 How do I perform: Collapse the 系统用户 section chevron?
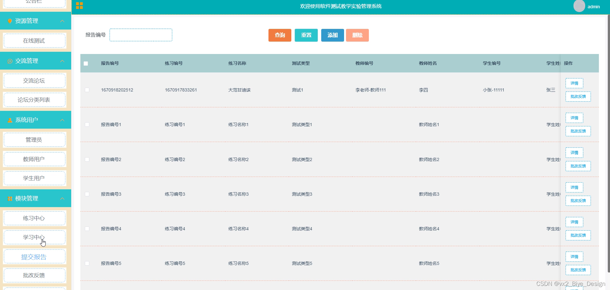tap(62, 120)
